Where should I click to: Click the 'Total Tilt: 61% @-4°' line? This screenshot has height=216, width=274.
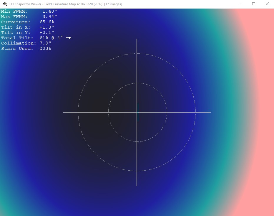point(32,38)
